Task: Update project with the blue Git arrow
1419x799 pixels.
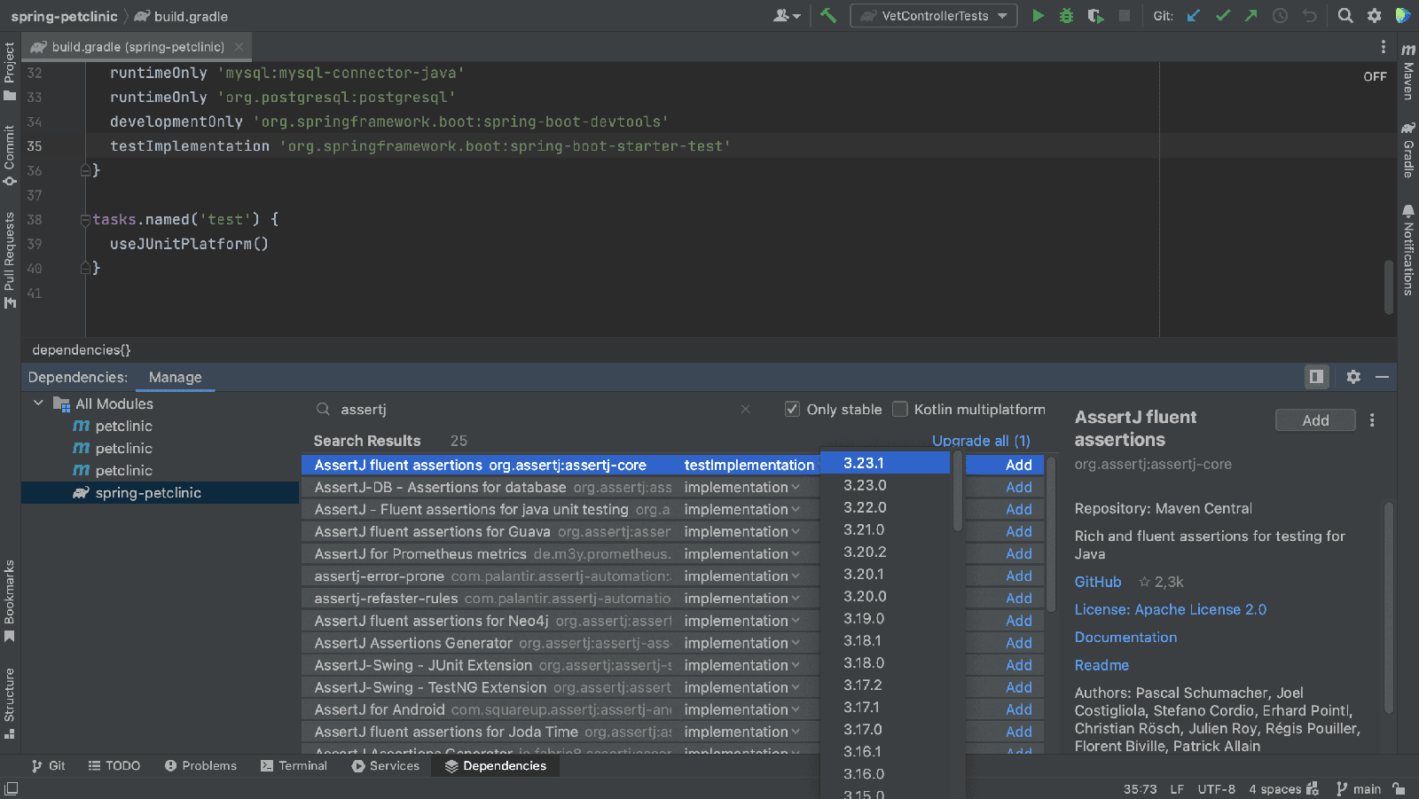Action: [x=1194, y=15]
